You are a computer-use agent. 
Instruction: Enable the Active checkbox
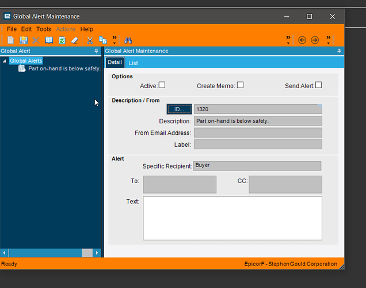pos(162,85)
